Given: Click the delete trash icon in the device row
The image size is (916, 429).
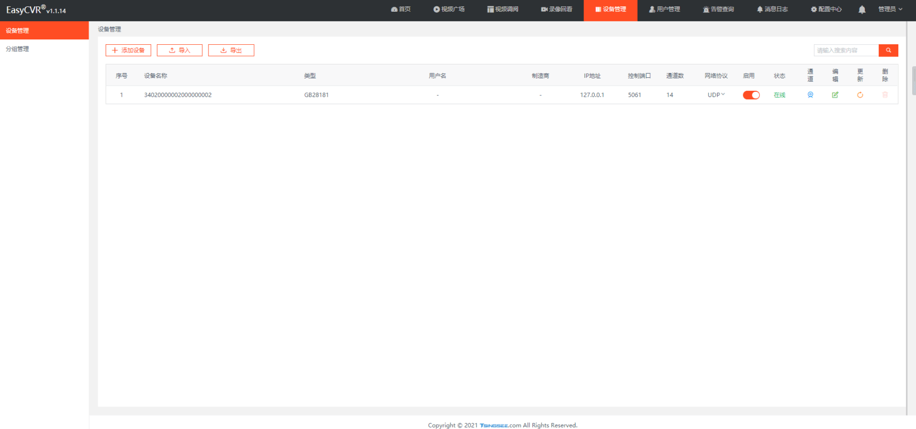Looking at the screenshot, I should click(x=885, y=95).
